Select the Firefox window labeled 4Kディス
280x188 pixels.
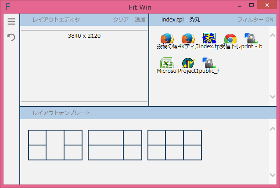(x=188, y=39)
